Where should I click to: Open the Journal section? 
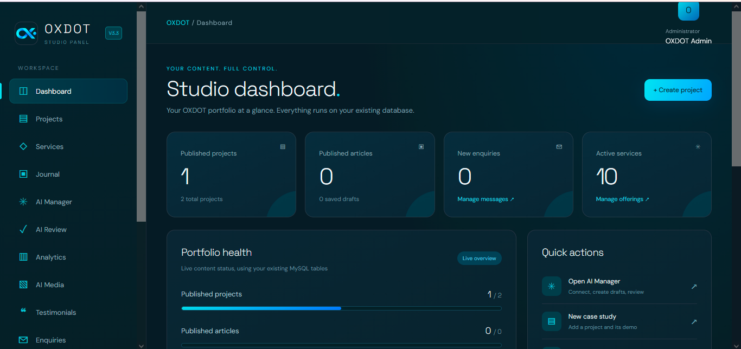point(68,174)
